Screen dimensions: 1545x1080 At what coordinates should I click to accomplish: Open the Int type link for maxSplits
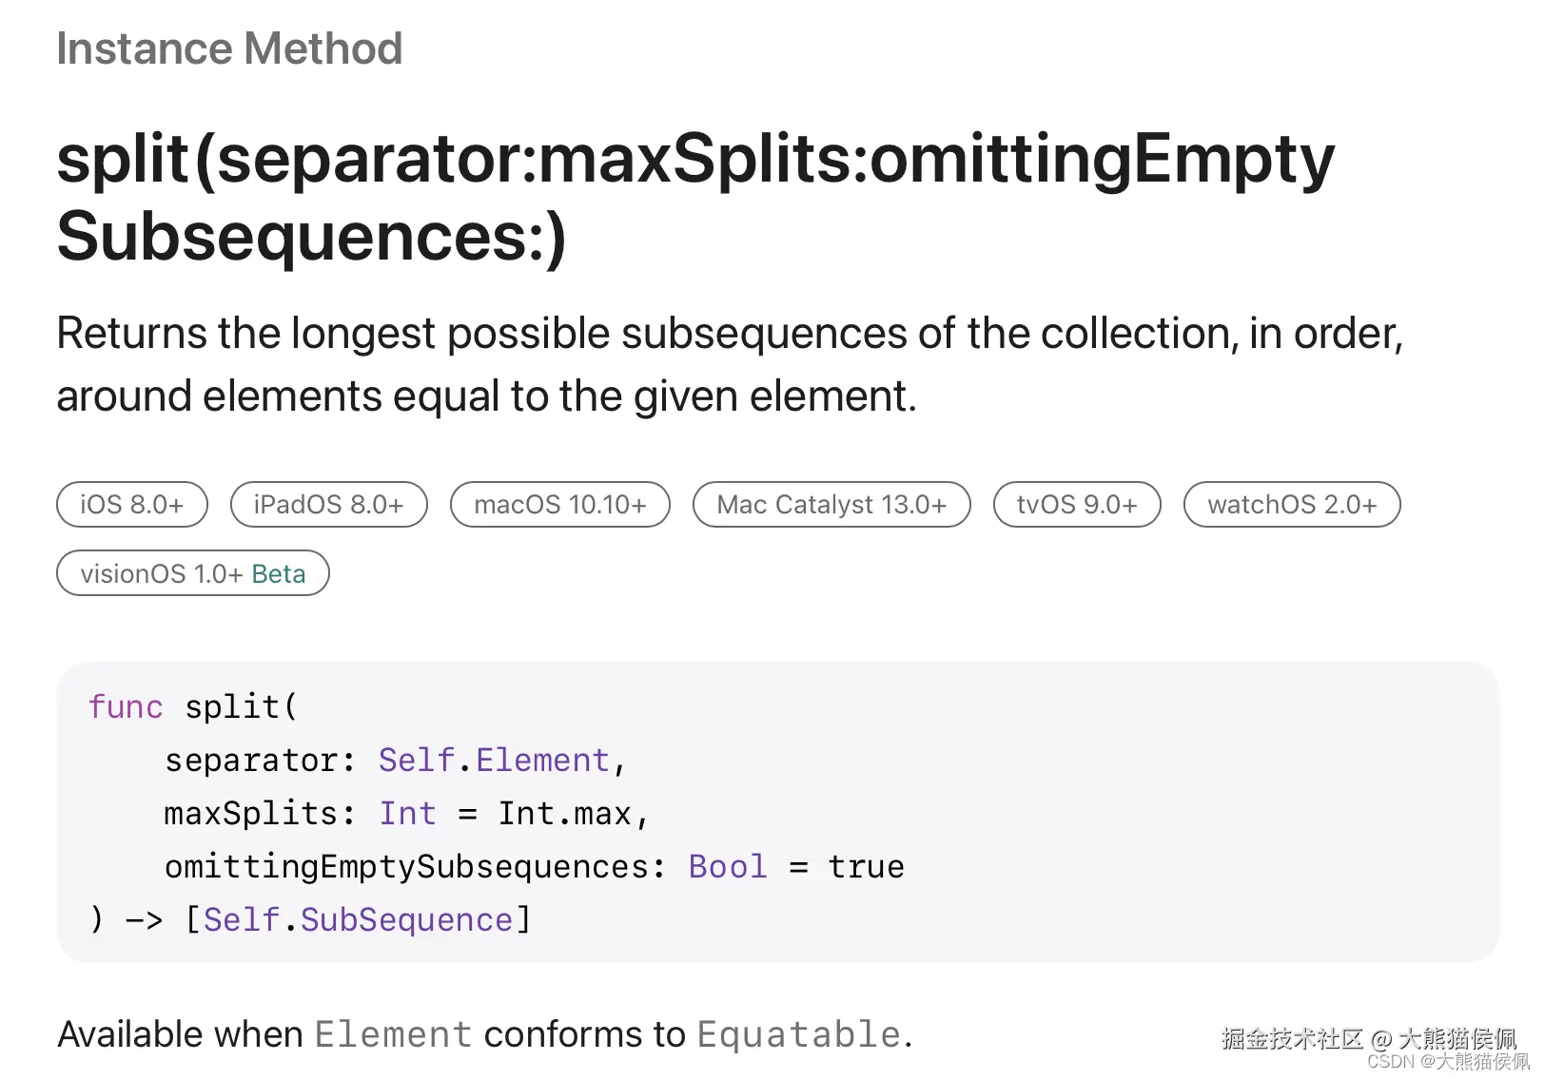[407, 814]
